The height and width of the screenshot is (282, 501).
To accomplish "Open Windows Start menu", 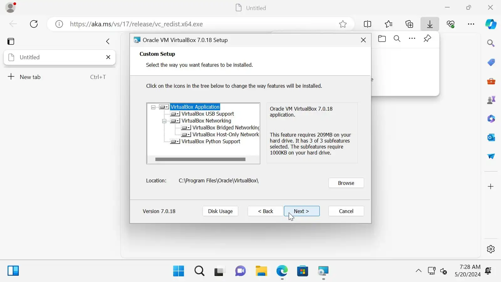I will pyautogui.click(x=178, y=271).
